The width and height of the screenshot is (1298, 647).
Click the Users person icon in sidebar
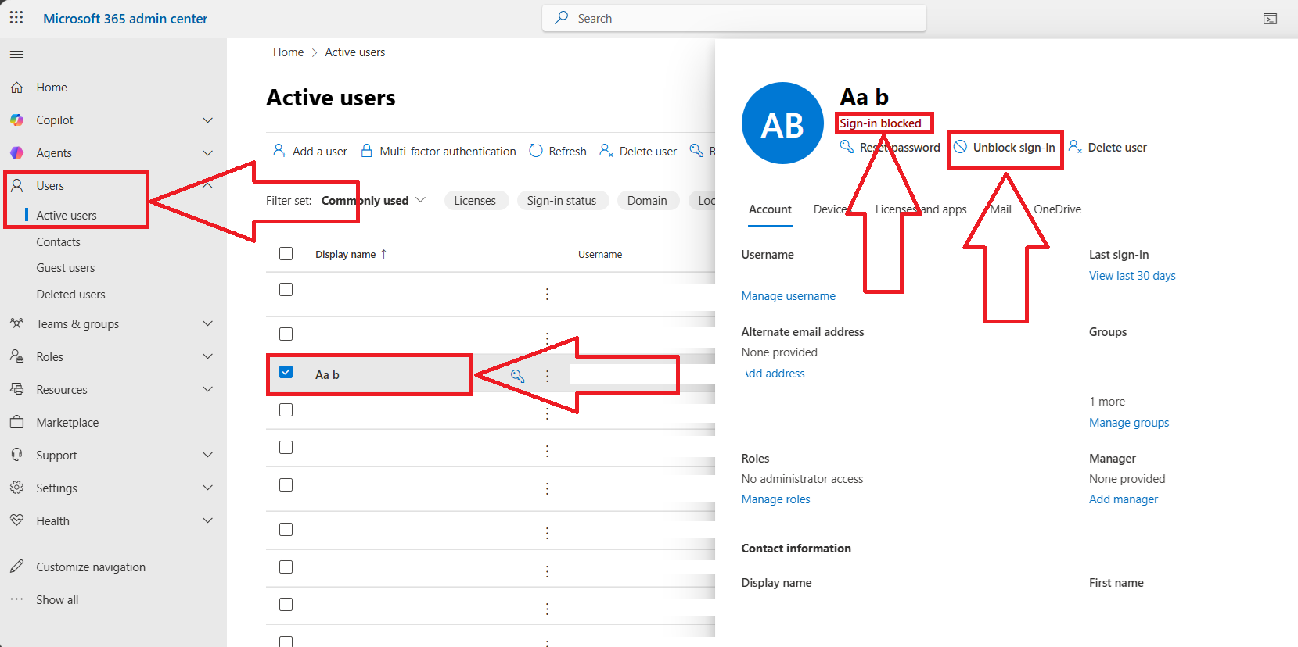tap(16, 186)
